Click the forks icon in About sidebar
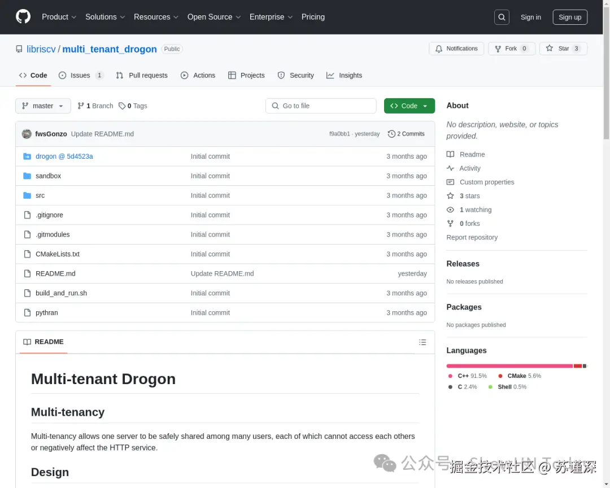Image resolution: width=610 pixels, height=488 pixels. click(x=450, y=223)
